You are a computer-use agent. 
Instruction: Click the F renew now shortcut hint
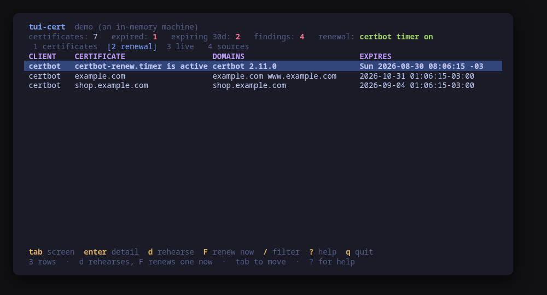229,252
